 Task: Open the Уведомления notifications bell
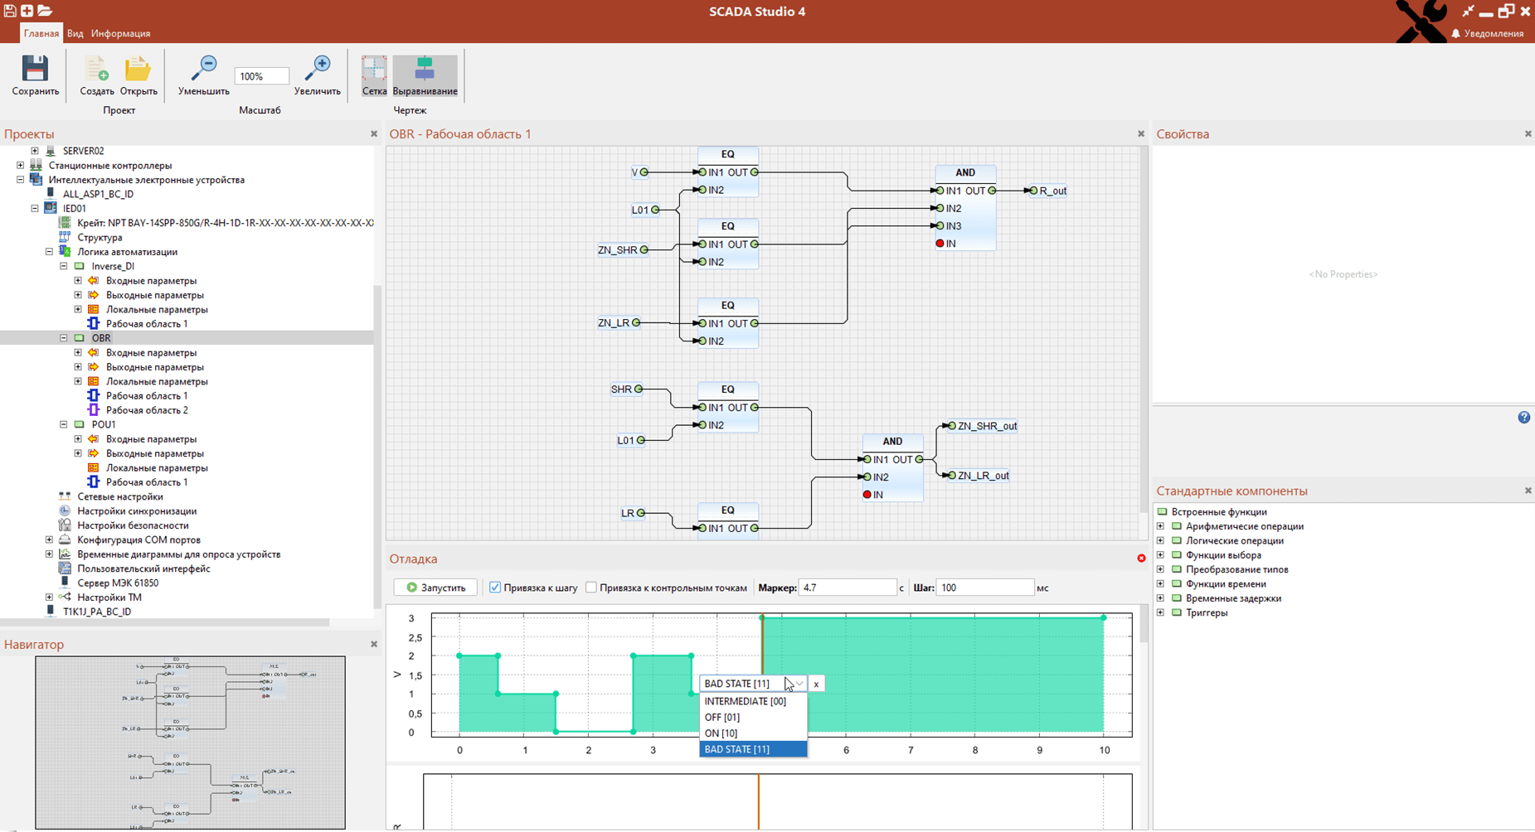click(x=1455, y=33)
